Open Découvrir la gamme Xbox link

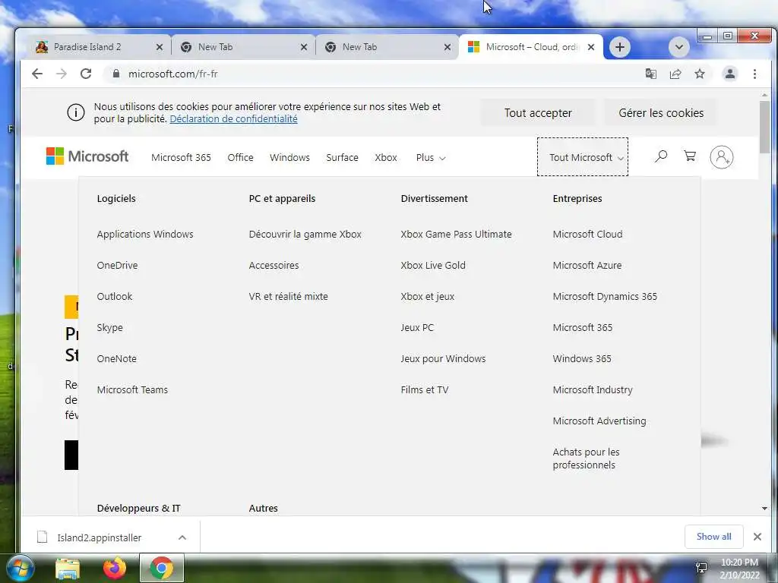[x=305, y=234]
